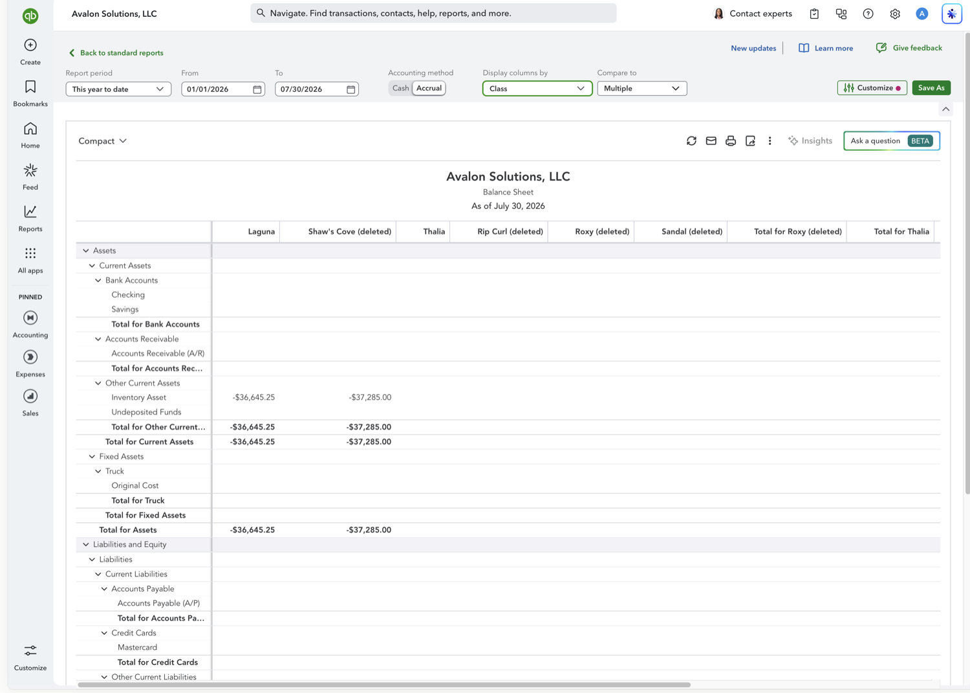Collapse the Credit Cards group
This screenshot has width=970, height=693.
(x=104, y=633)
